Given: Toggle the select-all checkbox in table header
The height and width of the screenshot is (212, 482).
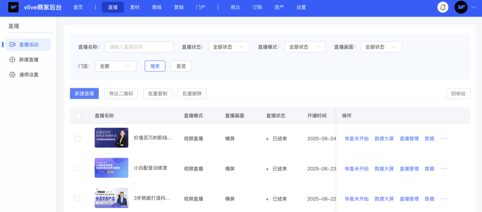Looking at the screenshot, I should point(78,116).
